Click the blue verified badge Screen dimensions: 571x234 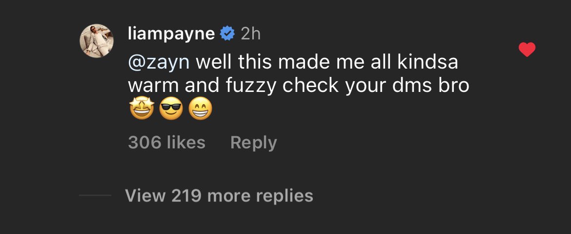tap(227, 34)
